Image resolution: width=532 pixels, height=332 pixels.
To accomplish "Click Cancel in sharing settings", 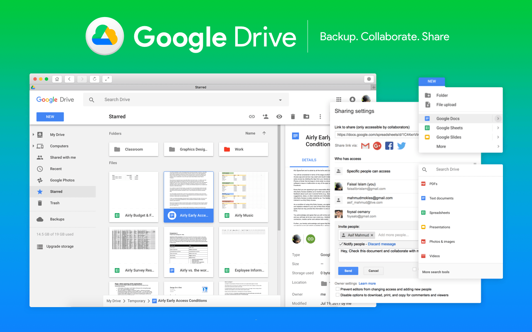I will coord(374,271).
